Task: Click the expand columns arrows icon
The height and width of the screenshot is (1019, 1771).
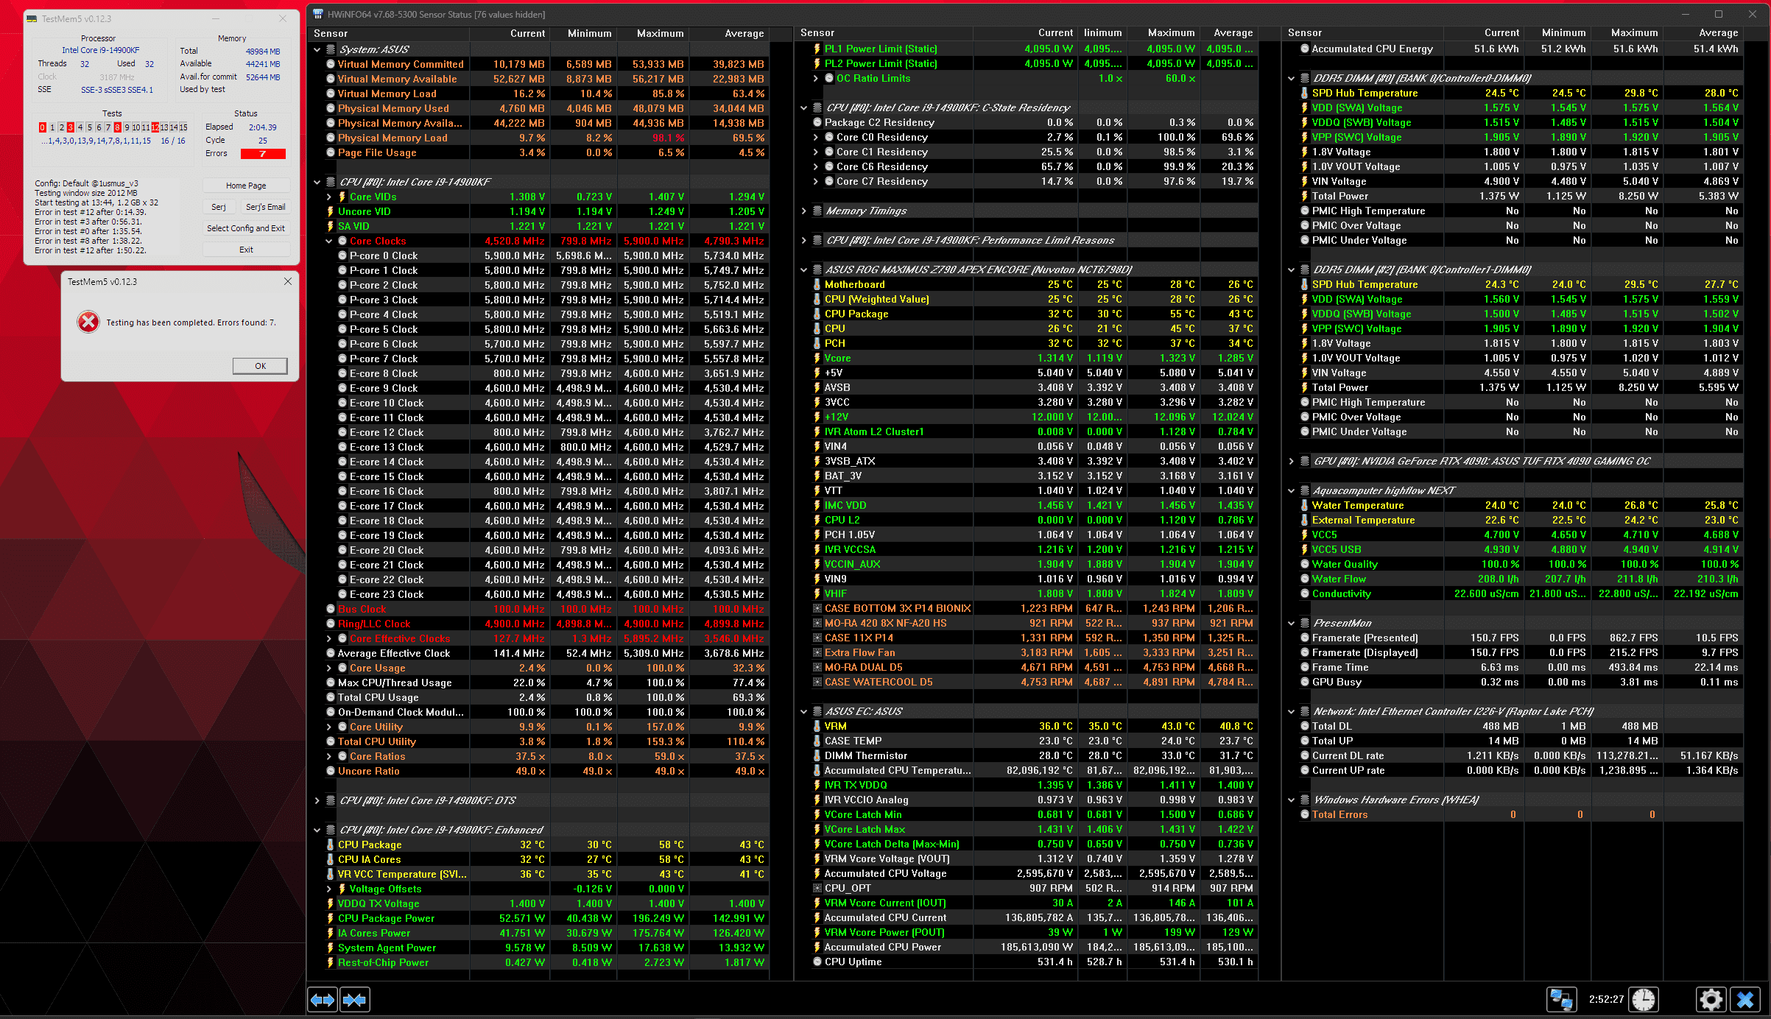Action: point(323,999)
